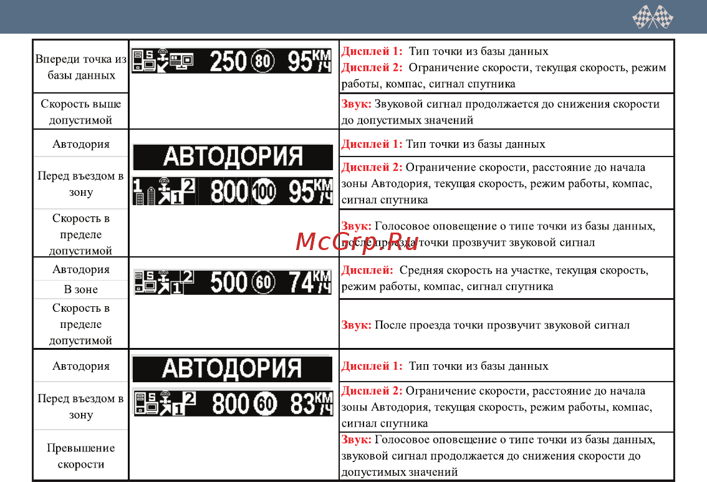The height and width of the screenshot is (482, 707).
Task: Click cell "Впереди точка из базы данных"
Action: (81, 67)
